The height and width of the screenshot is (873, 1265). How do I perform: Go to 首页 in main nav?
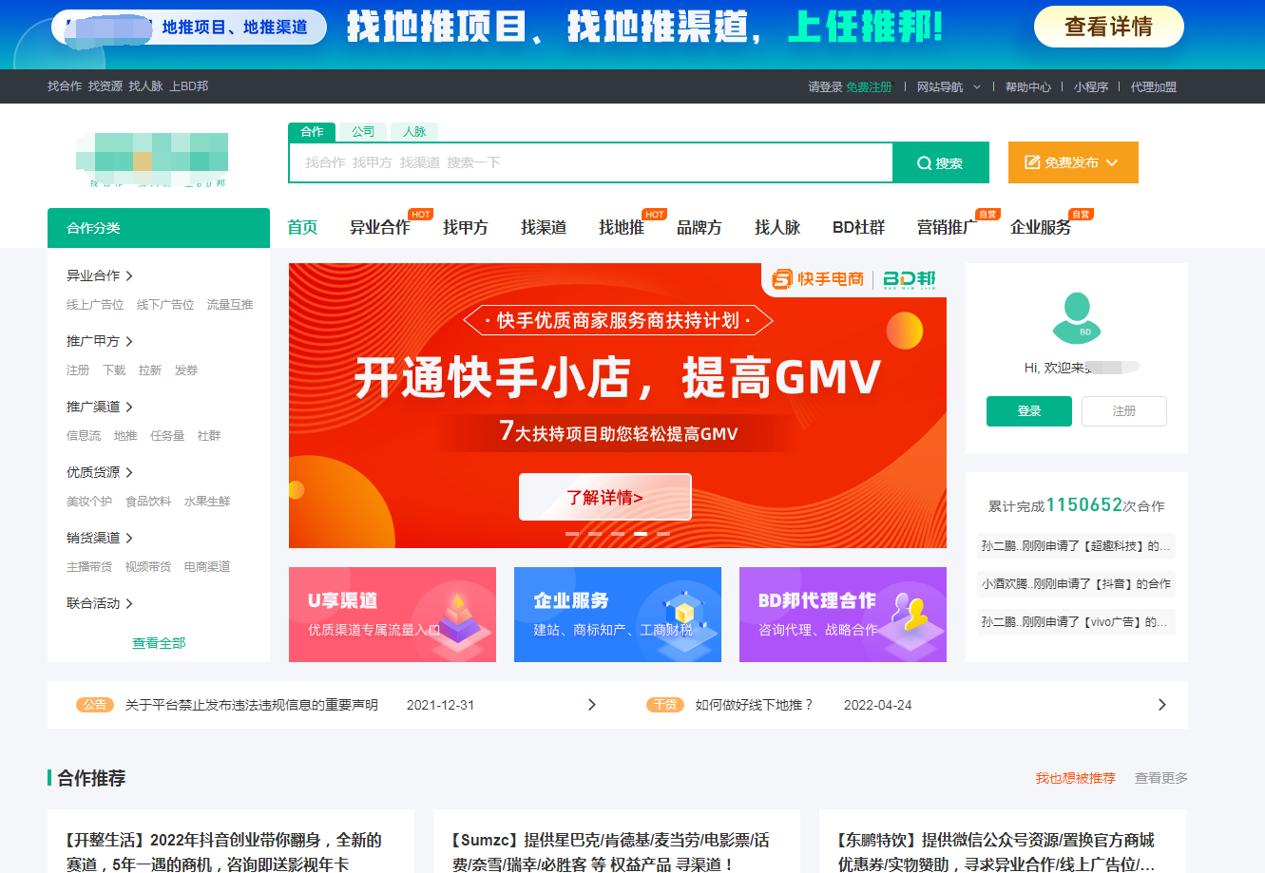pyautogui.click(x=302, y=228)
